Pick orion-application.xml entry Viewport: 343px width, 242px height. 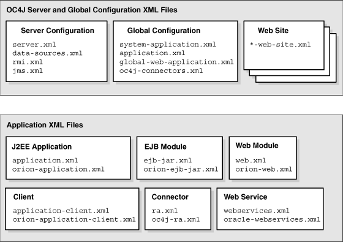pos(58,169)
